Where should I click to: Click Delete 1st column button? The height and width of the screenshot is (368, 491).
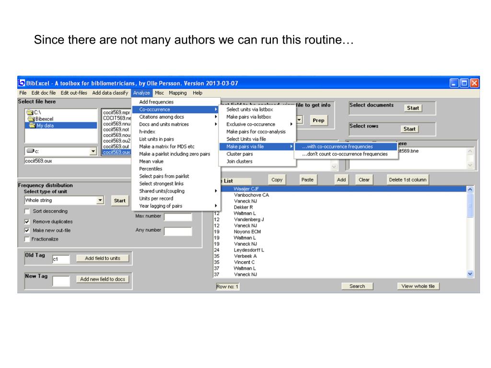(408, 180)
